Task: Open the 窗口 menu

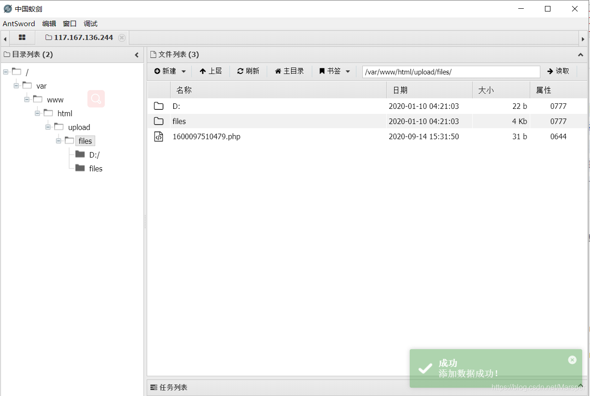Action: coord(70,24)
